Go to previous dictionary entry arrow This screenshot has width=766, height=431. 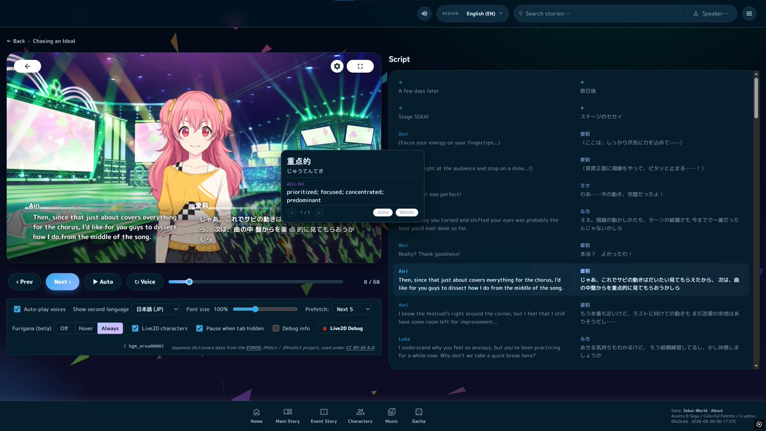292,213
